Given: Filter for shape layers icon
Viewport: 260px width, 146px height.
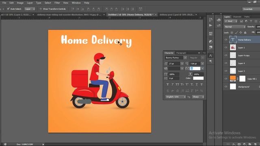Looking at the screenshot, I should (256, 21).
